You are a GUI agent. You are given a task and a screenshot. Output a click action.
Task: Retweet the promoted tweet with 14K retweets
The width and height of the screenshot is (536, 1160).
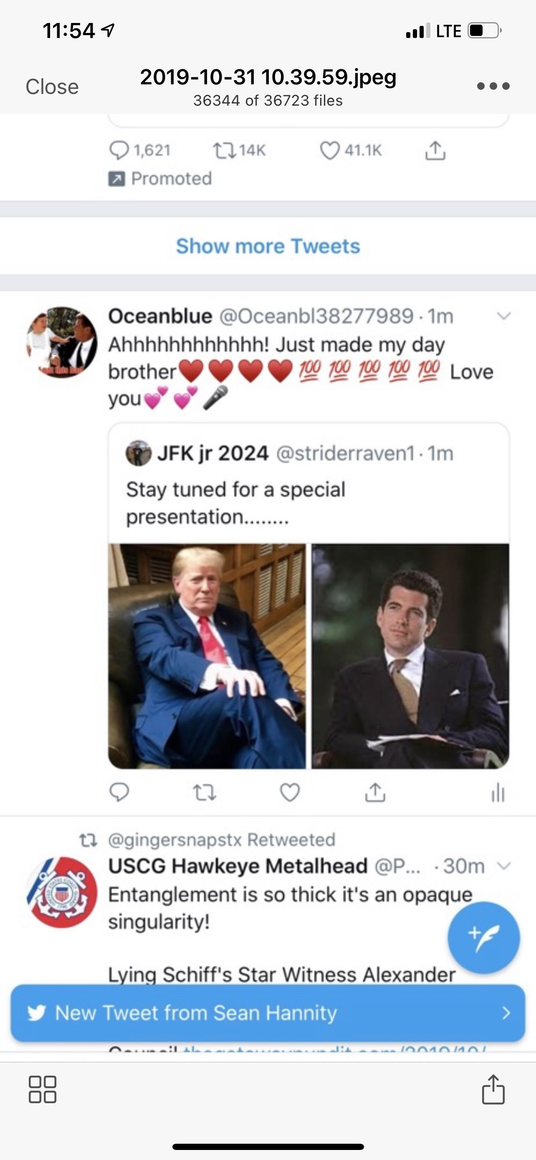coord(225,150)
